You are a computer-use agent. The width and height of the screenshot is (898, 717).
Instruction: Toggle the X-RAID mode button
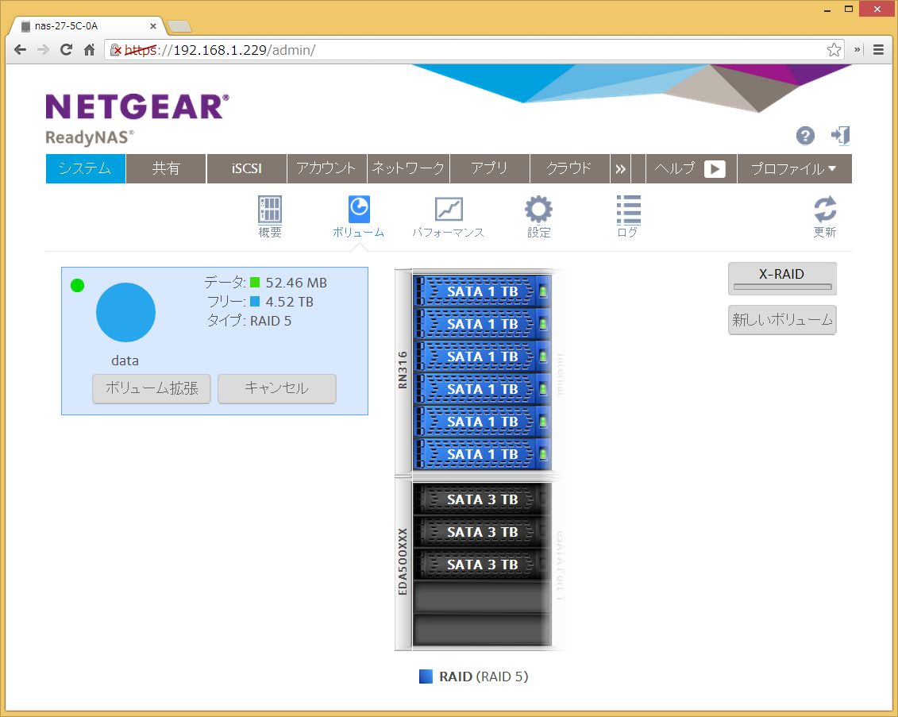pos(782,278)
